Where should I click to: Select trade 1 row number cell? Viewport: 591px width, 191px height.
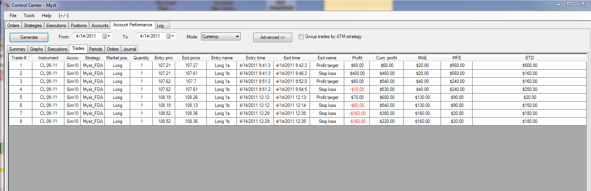click(x=21, y=65)
